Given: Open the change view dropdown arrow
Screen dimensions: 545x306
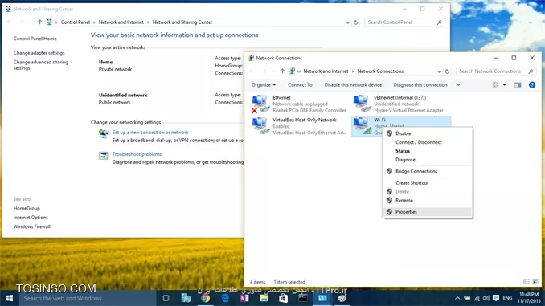Looking at the screenshot, I should pos(504,85).
